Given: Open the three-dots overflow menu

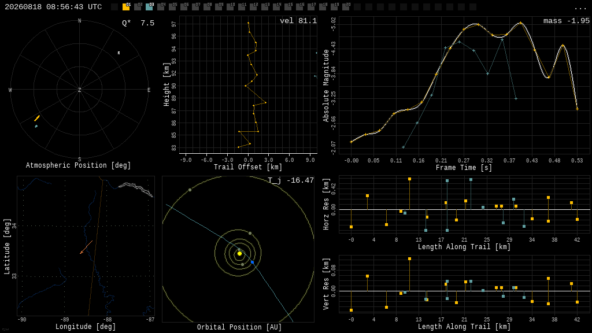Looking at the screenshot, I should click(580, 8).
